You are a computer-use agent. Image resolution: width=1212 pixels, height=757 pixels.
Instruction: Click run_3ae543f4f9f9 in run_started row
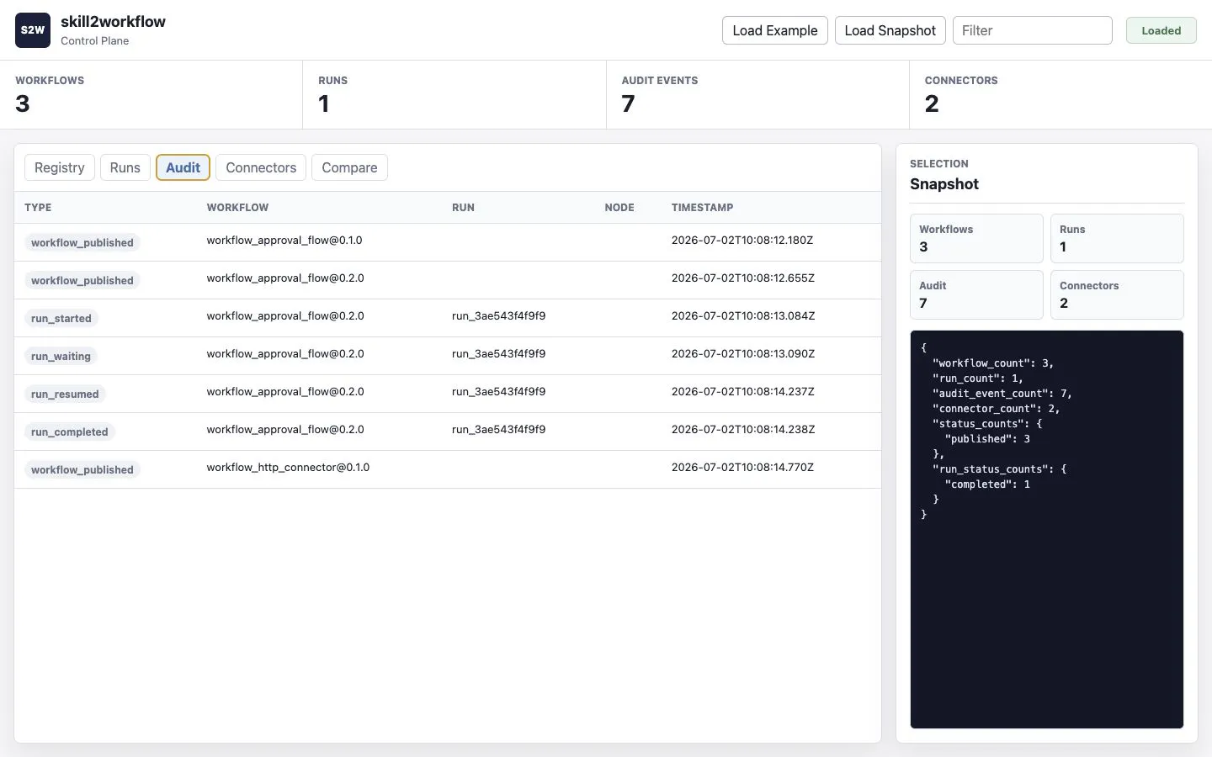click(x=498, y=316)
